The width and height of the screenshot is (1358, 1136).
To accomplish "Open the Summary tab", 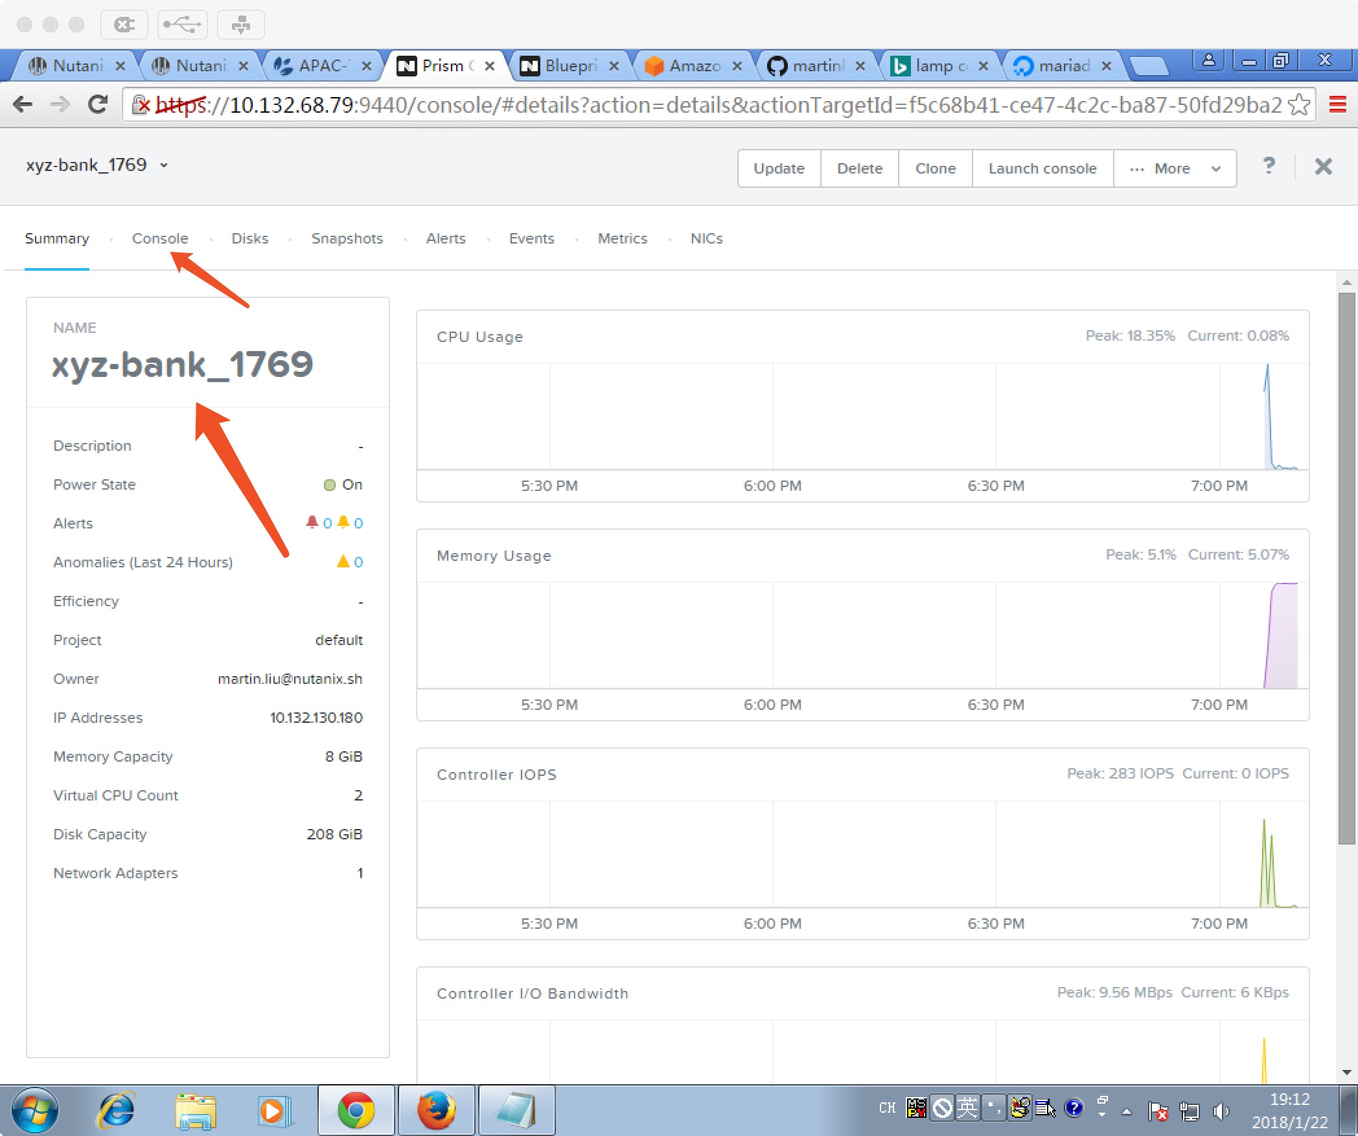I will (57, 238).
